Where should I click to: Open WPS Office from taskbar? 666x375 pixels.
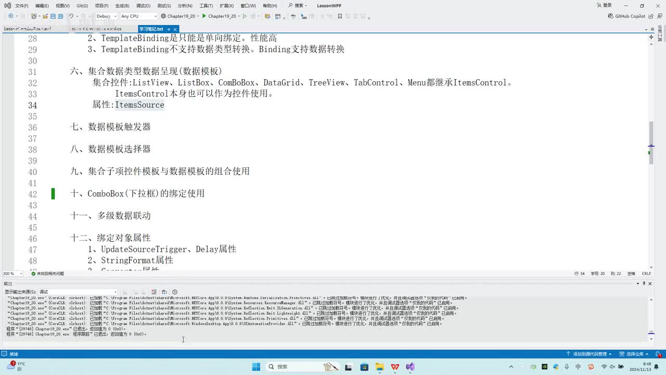(x=395, y=367)
